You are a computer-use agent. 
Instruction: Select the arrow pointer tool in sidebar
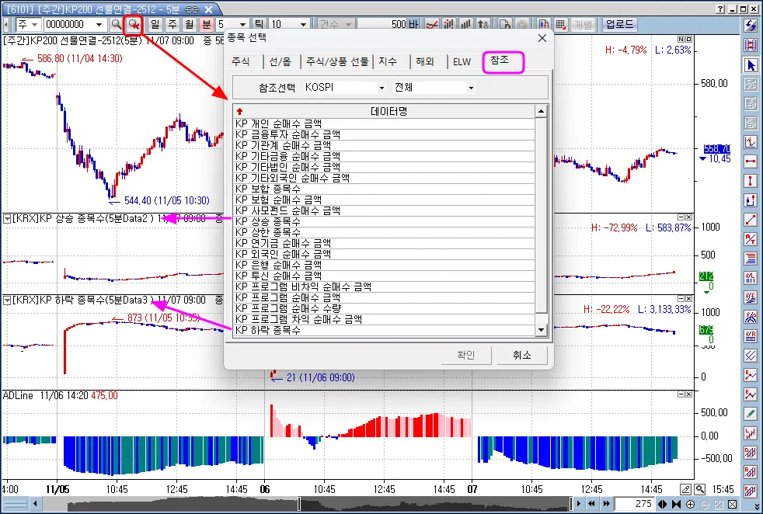point(751,64)
